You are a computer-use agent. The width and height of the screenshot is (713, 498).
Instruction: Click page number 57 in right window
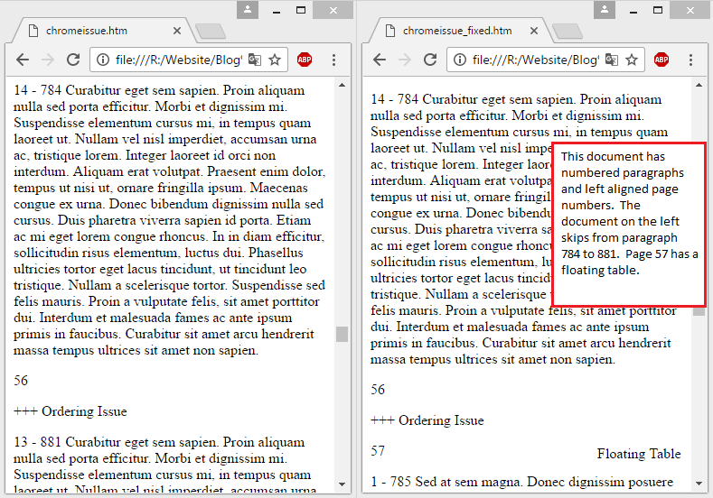[378, 451]
